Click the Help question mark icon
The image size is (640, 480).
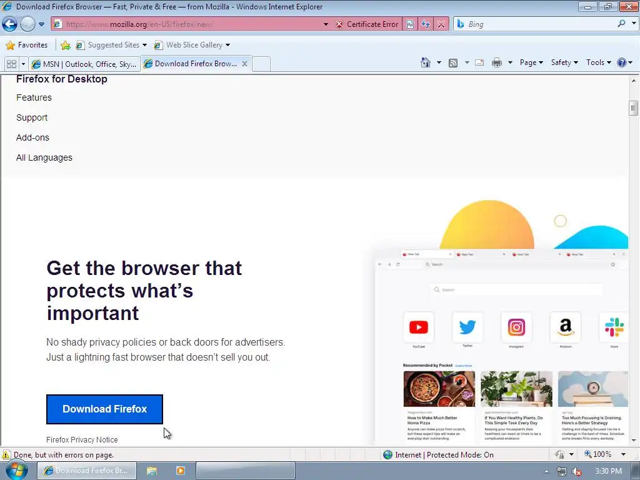click(x=622, y=62)
